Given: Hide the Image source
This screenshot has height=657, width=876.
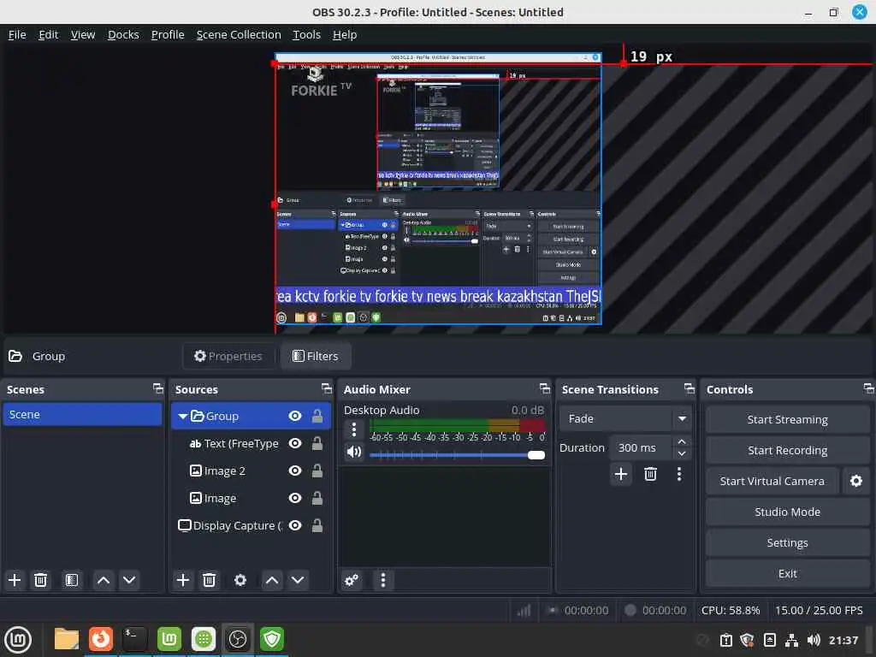Looking at the screenshot, I should coord(295,498).
